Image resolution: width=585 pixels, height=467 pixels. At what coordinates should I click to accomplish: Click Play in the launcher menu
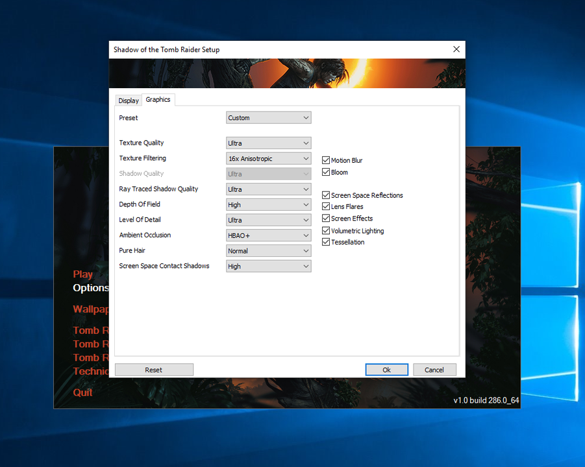(82, 274)
